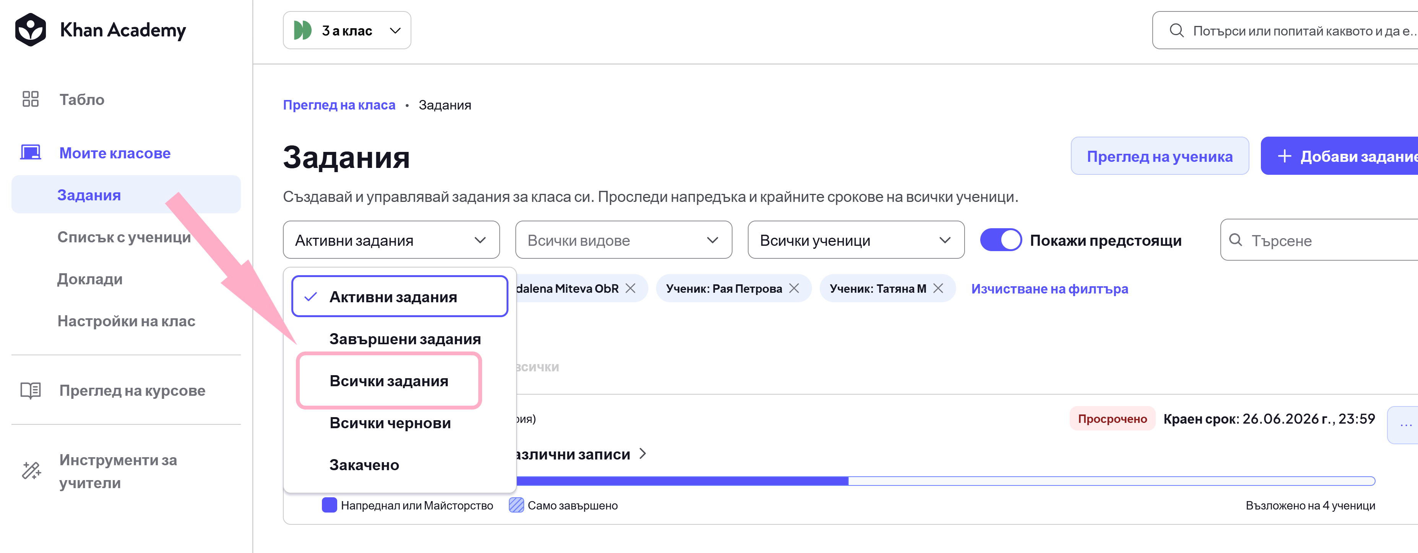Choose Завършени задания from the list
This screenshot has height=553, width=1418.
(x=400, y=339)
